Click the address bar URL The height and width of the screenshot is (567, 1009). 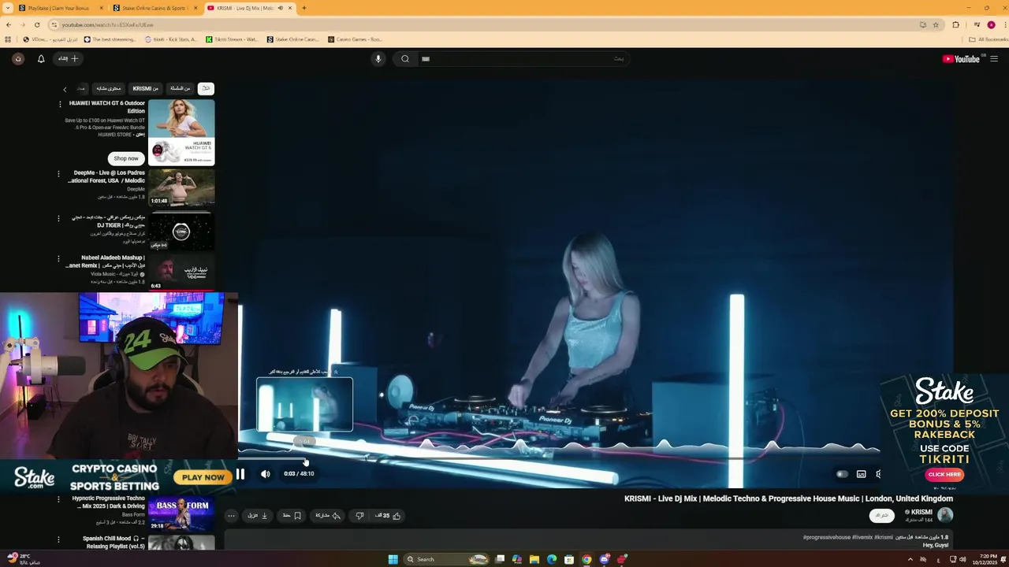pos(107,25)
